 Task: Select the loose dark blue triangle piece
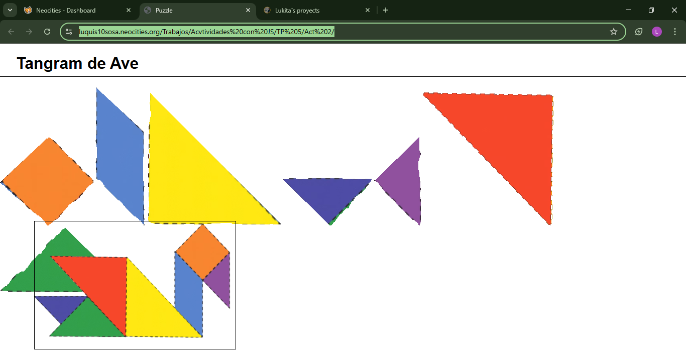[327, 193]
